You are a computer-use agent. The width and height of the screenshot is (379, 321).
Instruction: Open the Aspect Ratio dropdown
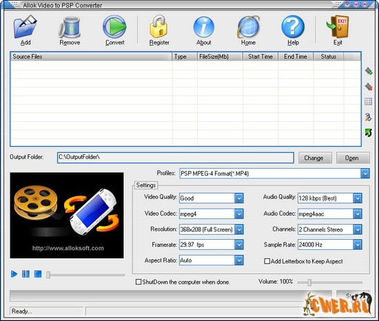[239, 260]
